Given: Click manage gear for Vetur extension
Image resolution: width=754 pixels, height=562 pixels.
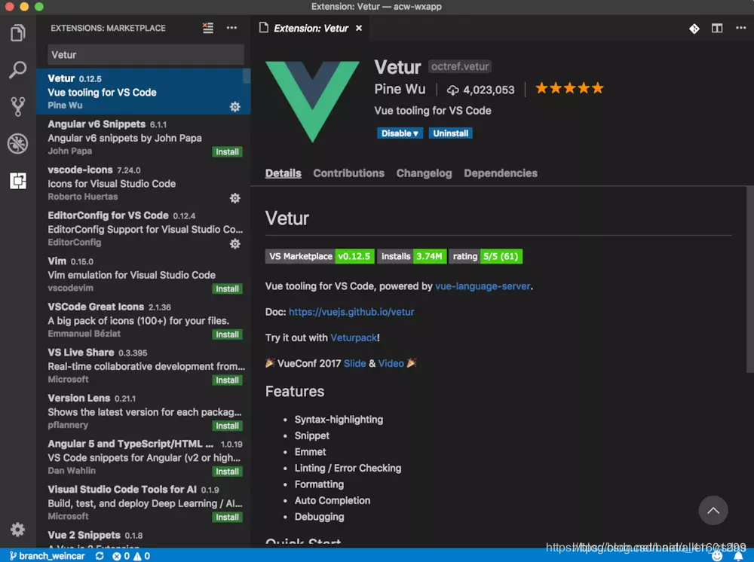Looking at the screenshot, I should (x=234, y=107).
